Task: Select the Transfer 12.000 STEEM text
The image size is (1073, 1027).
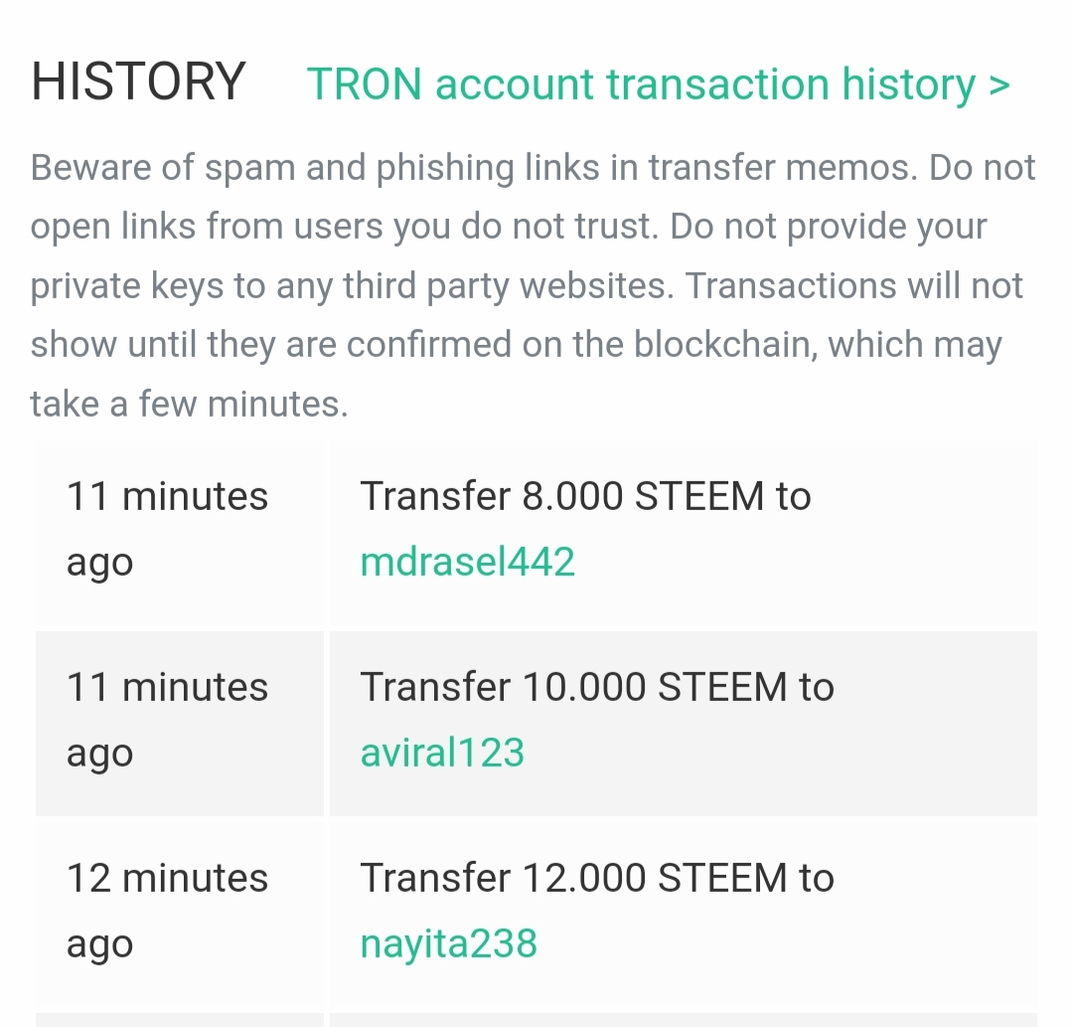Action: (596, 878)
